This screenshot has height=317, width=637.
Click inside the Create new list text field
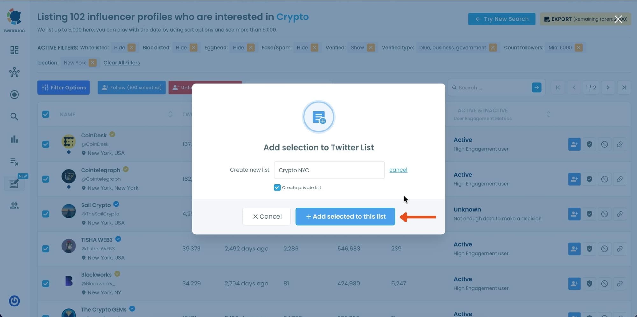point(329,170)
